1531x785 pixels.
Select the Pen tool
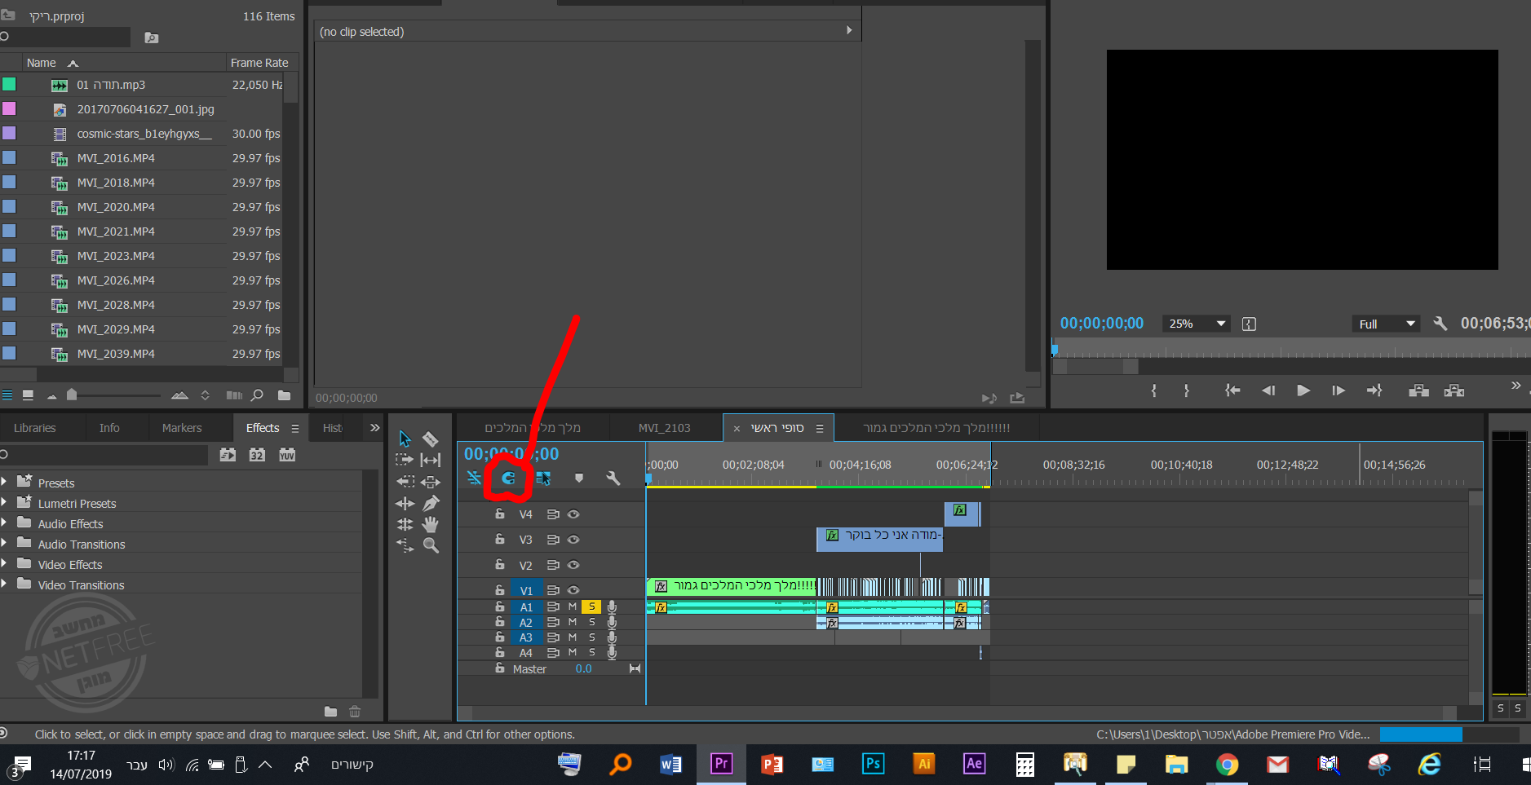coord(431,503)
